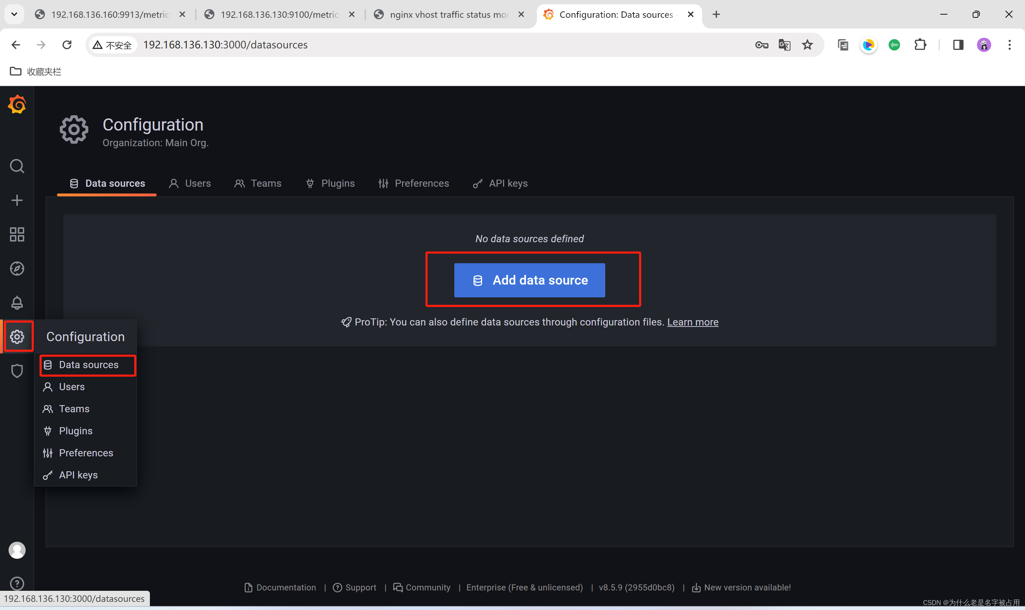The image size is (1025, 610).
Task: Open the Support footer link
Action: [355, 587]
